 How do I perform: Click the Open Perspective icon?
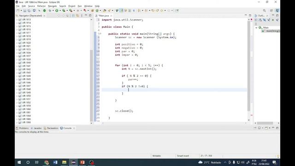pyautogui.click(x=271, y=11)
